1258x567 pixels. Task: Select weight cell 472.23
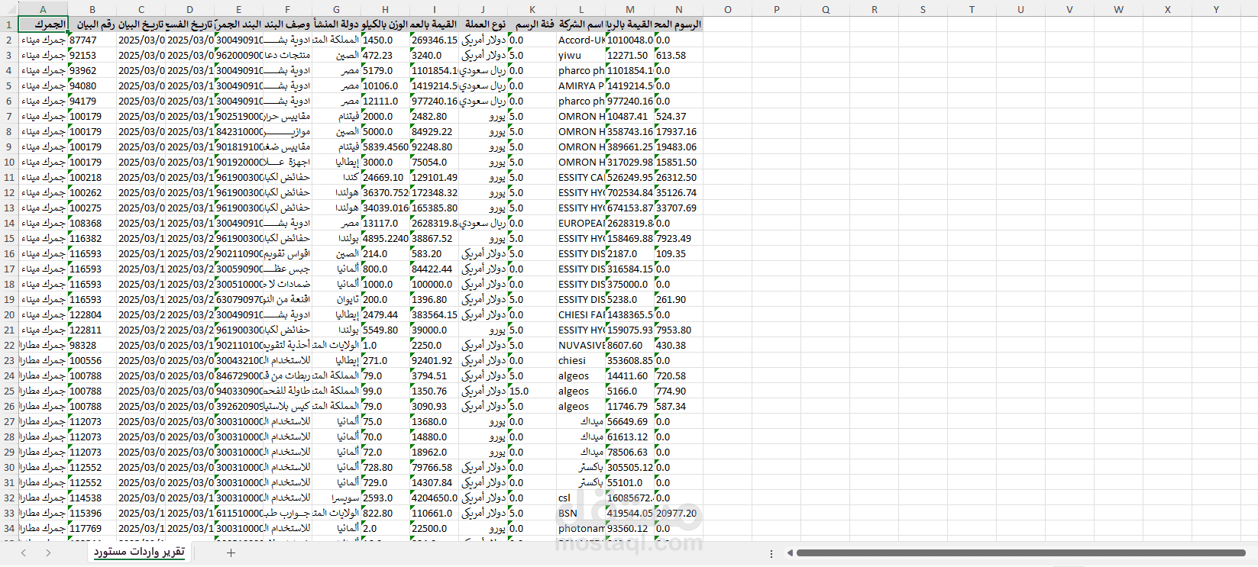click(386, 55)
